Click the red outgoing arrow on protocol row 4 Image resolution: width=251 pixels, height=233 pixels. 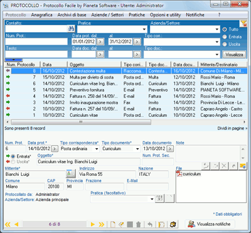(x=8, y=96)
